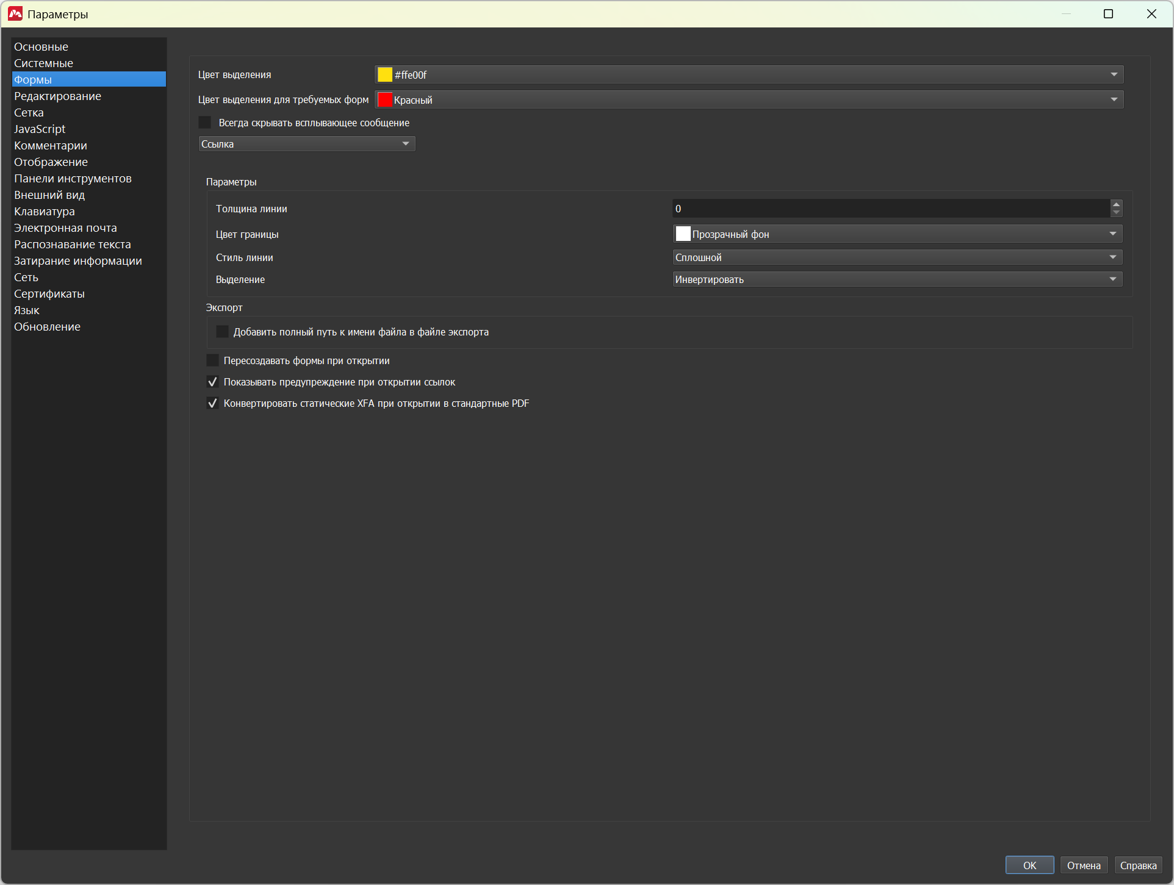Image resolution: width=1174 pixels, height=885 pixels.
Task: Enable always hide popup message checkbox
Action: [x=205, y=123]
